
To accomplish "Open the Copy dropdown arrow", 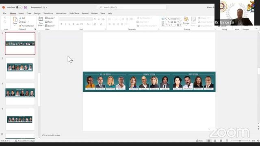I will tap(29, 22).
